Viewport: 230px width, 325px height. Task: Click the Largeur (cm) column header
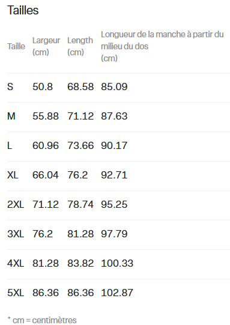46,46
